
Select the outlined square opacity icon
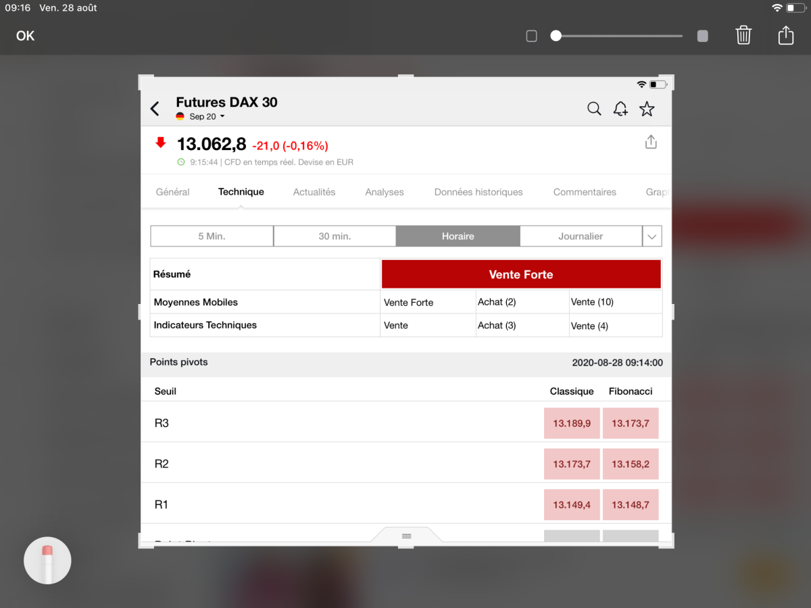click(531, 36)
